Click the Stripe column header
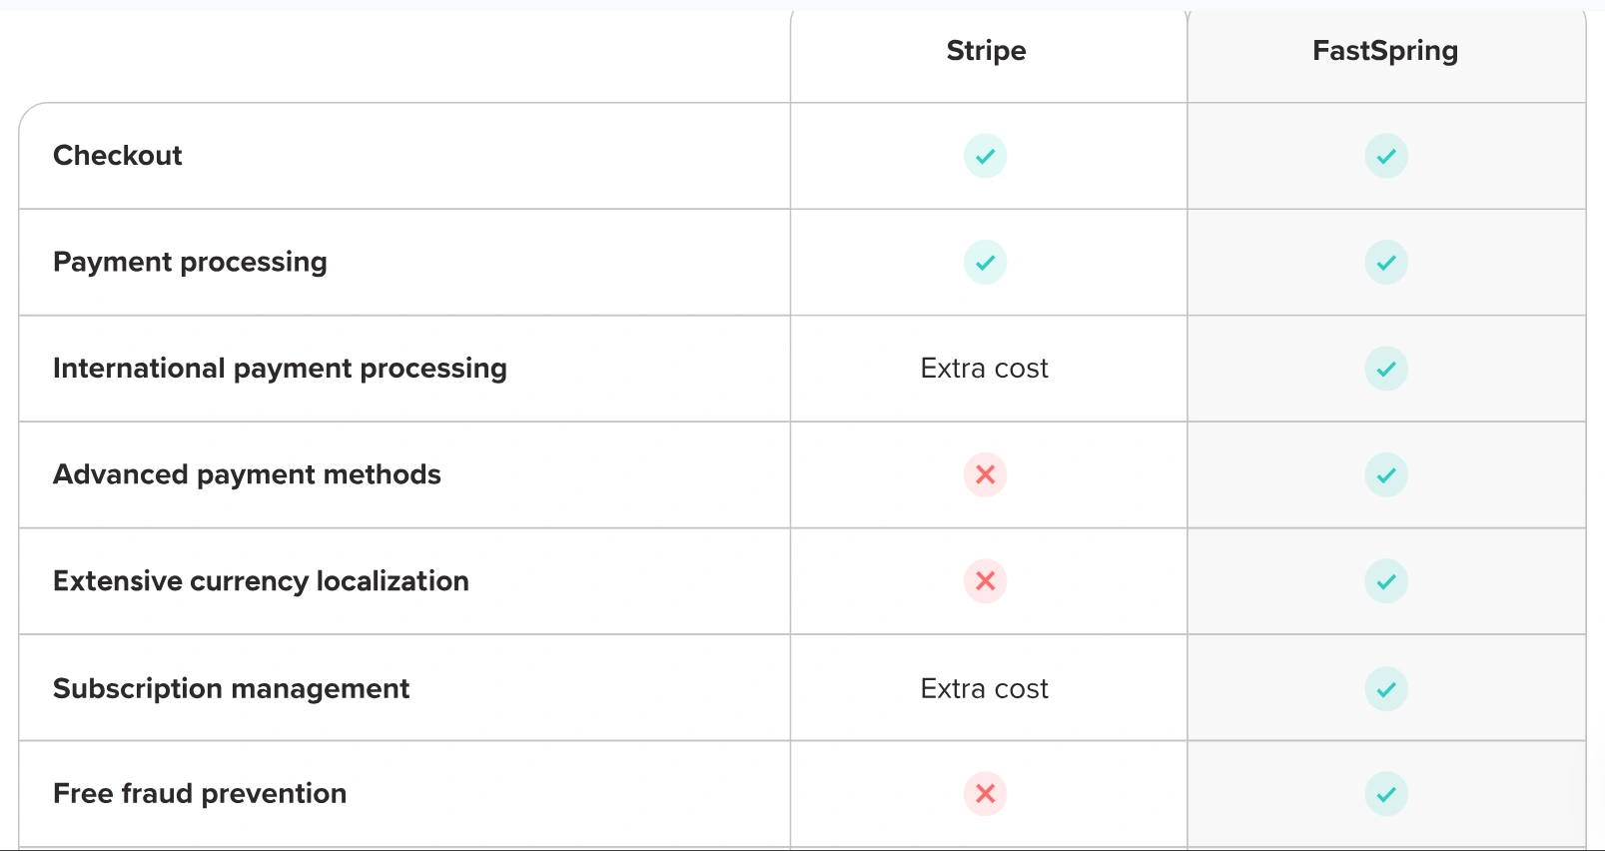The height and width of the screenshot is (851, 1605). 986,51
